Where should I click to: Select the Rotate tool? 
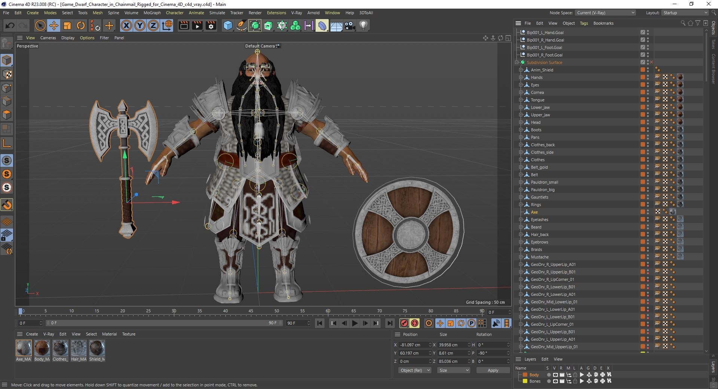click(x=81, y=25)
